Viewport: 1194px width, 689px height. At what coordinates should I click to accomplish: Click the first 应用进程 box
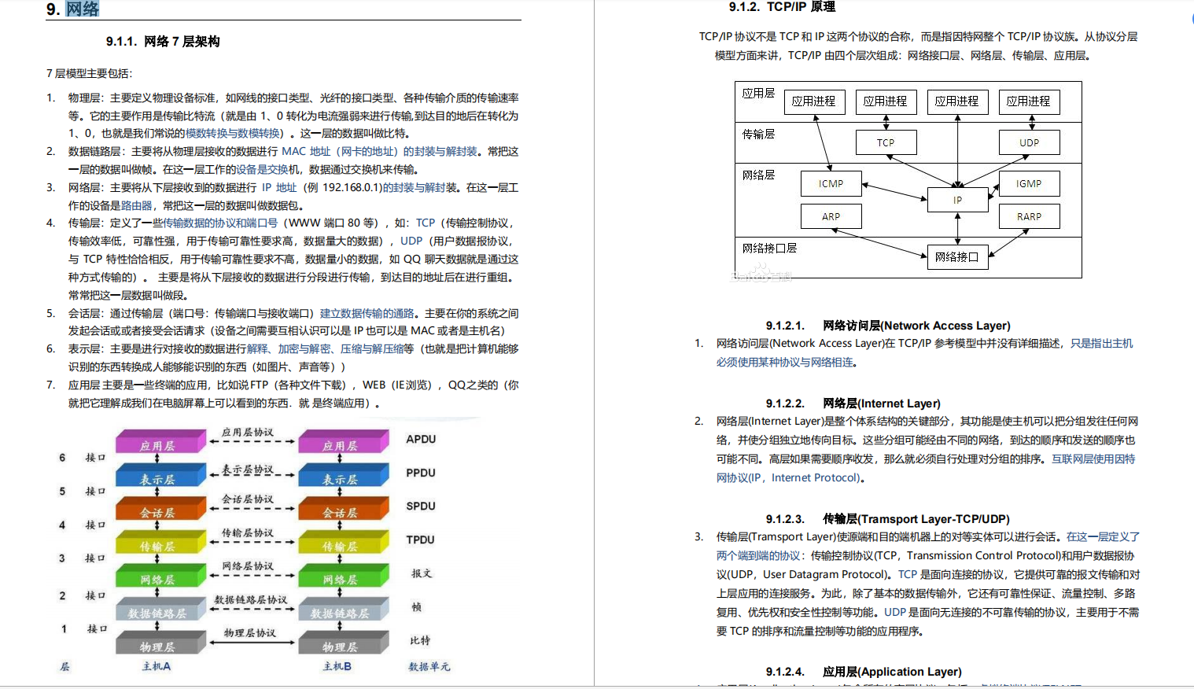point(814,101)
